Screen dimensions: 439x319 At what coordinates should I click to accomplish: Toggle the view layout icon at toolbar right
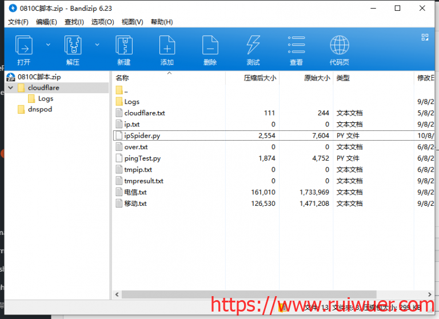(x=425, y=37)
